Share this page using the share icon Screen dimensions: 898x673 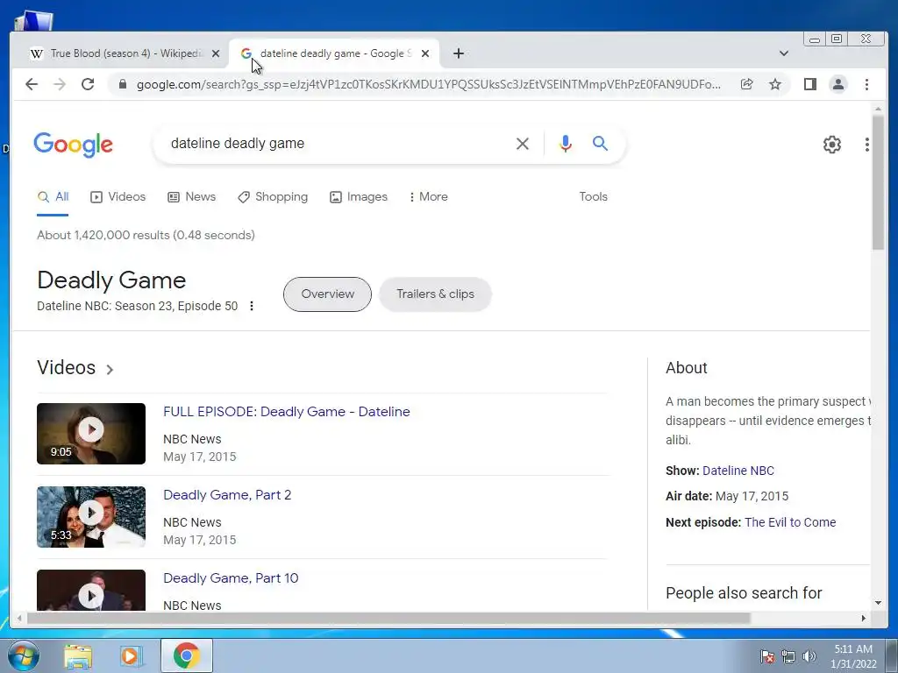pyautogui.click(x=747, y=85)
